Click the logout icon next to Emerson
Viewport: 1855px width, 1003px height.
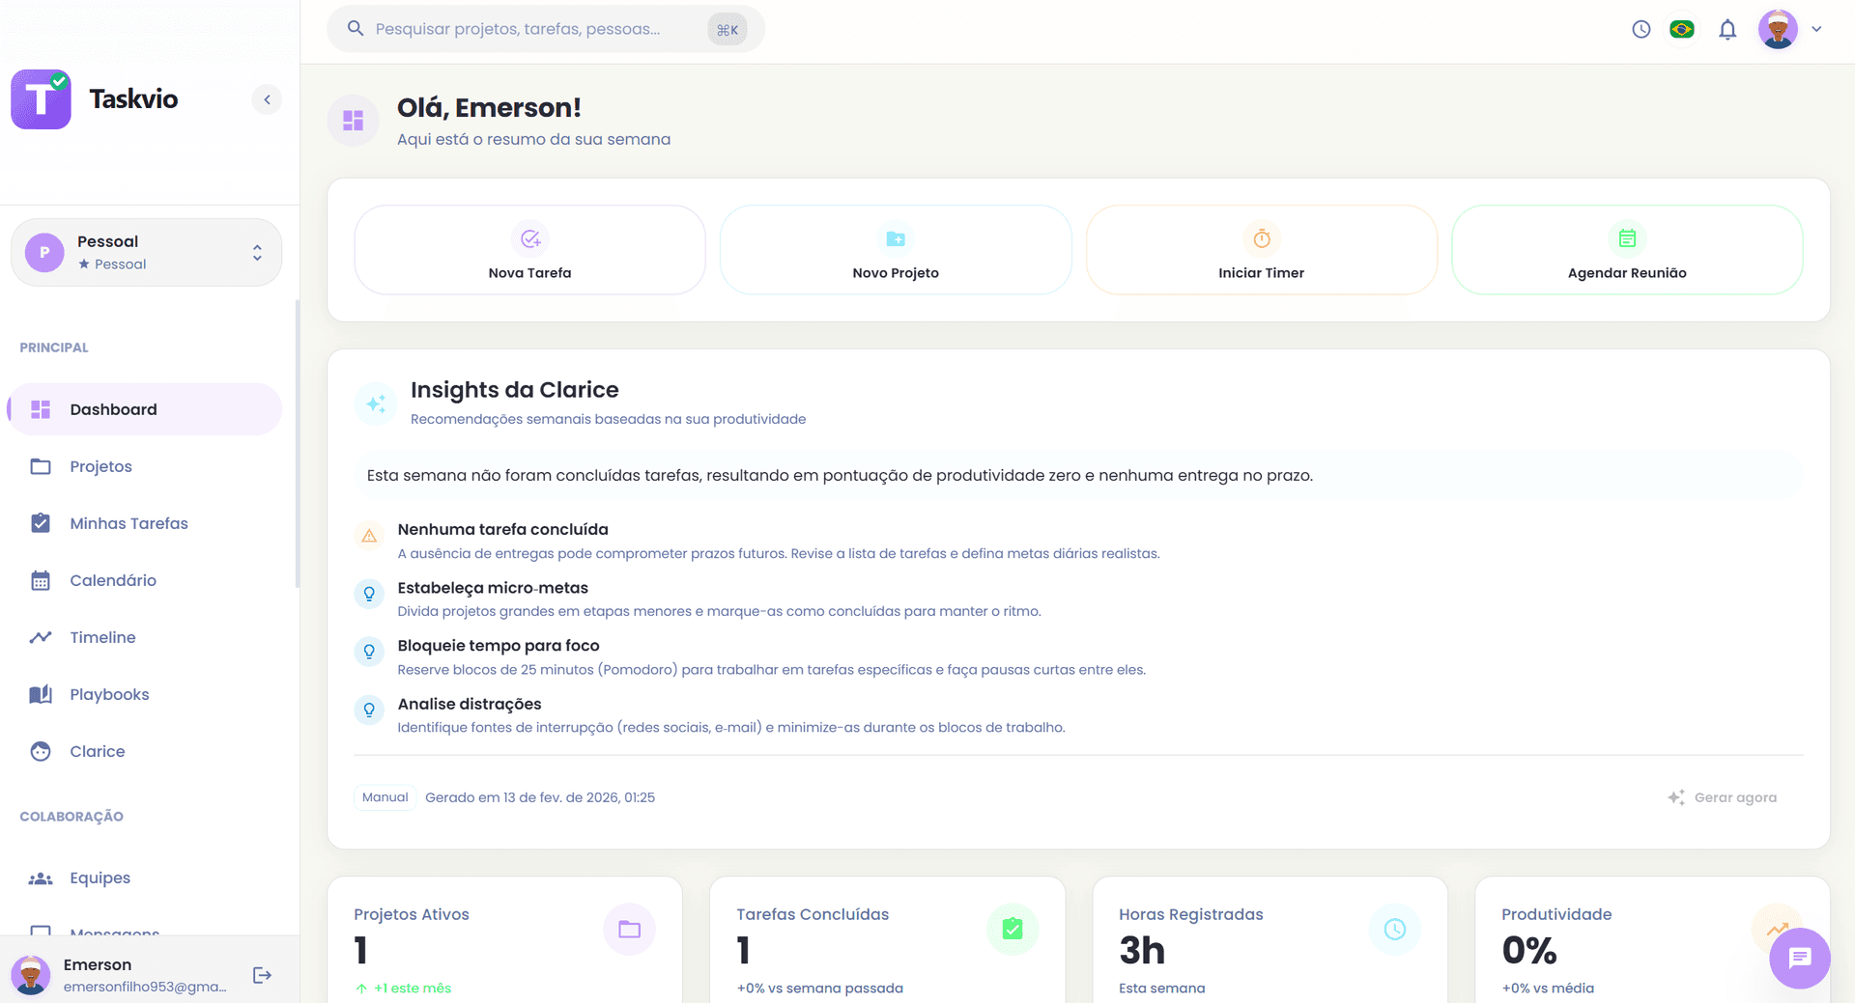262,974
